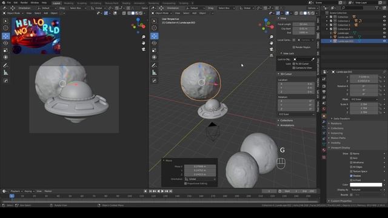Open the Material properties tab icon
The image size is (388, 218).
pyautogui.click(x=324, y=150)
